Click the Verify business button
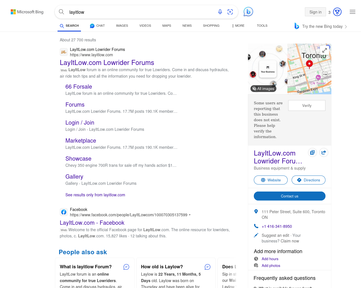The image size is (361, 288). click(307, 105)
